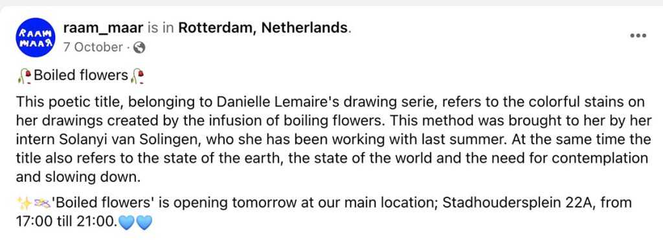Open the raam_maar username link
The width and height of the screenshot is (663, 240).
click(x=104, y=28)
